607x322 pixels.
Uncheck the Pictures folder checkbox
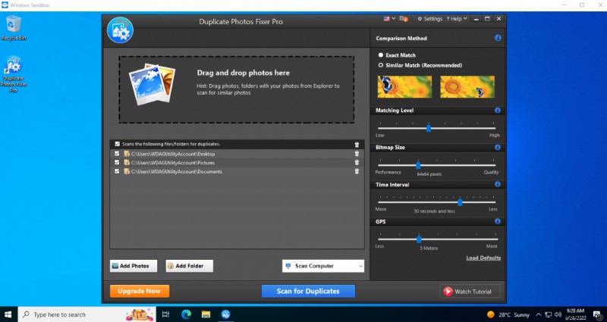pos(117,162)
